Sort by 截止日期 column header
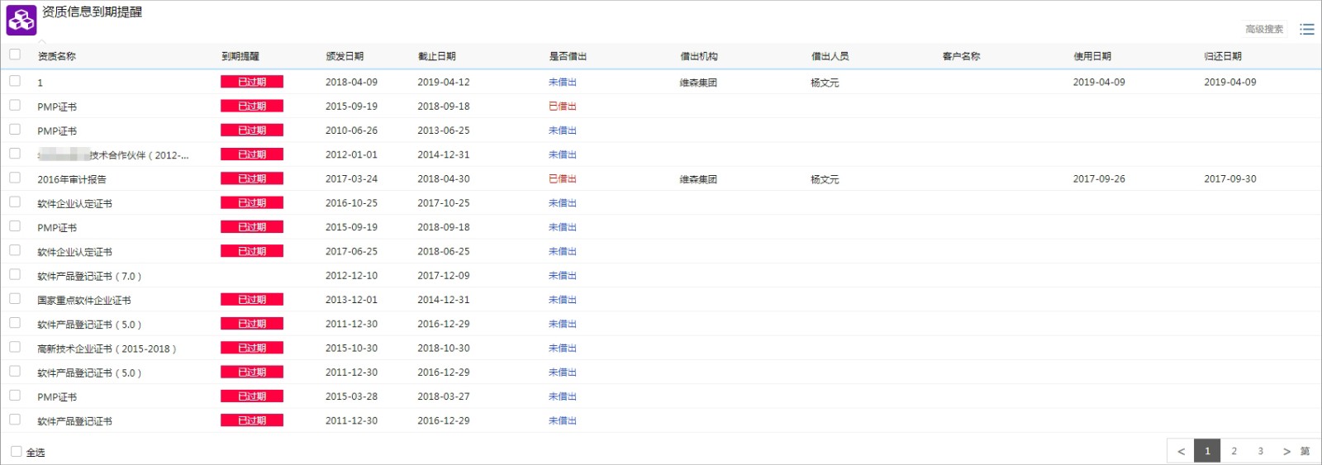 [436, 56]
